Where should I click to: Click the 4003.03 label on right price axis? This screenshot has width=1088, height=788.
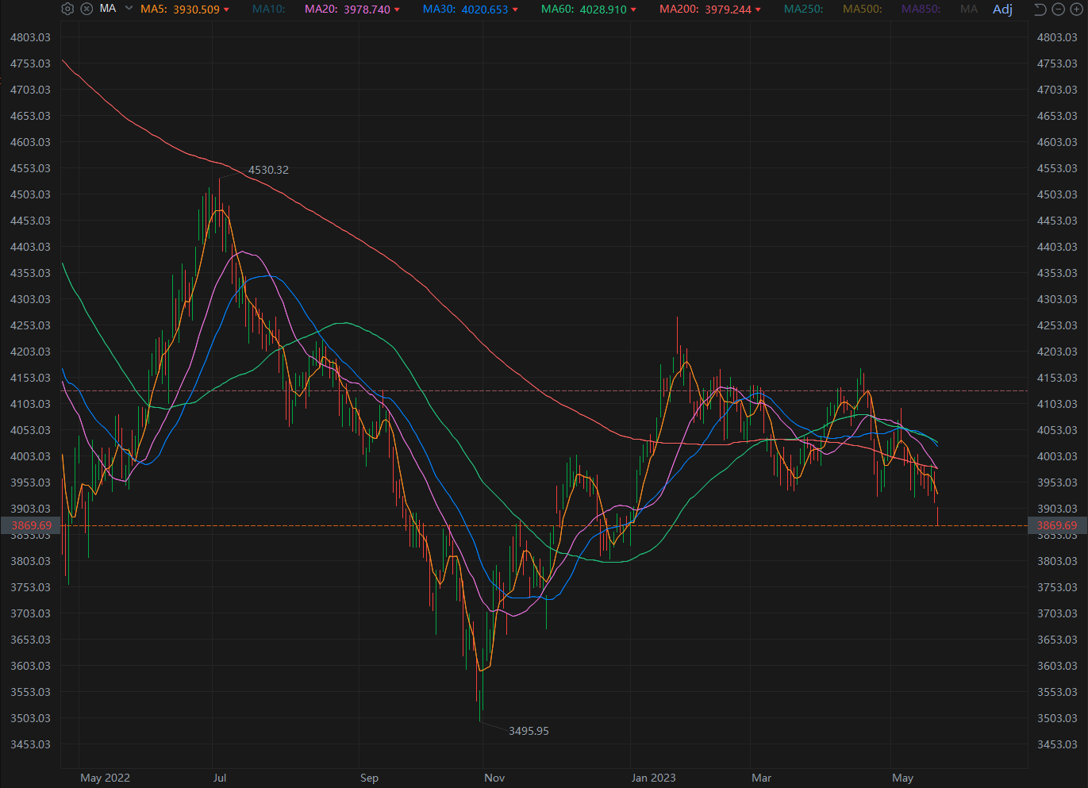(1057, 456)
